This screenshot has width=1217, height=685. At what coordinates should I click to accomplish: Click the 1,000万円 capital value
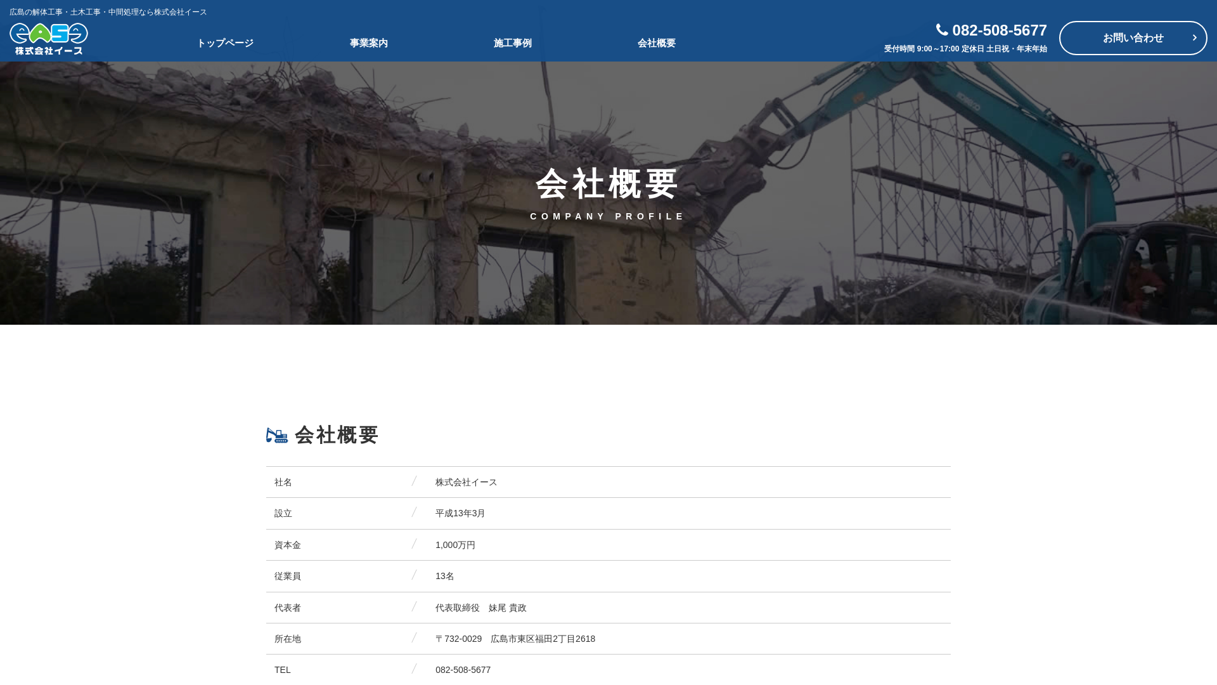(455, 545)
